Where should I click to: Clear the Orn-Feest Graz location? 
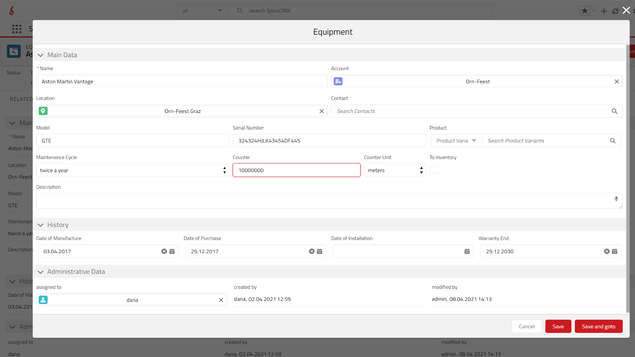pyautogui.click(x=321, y=111)
